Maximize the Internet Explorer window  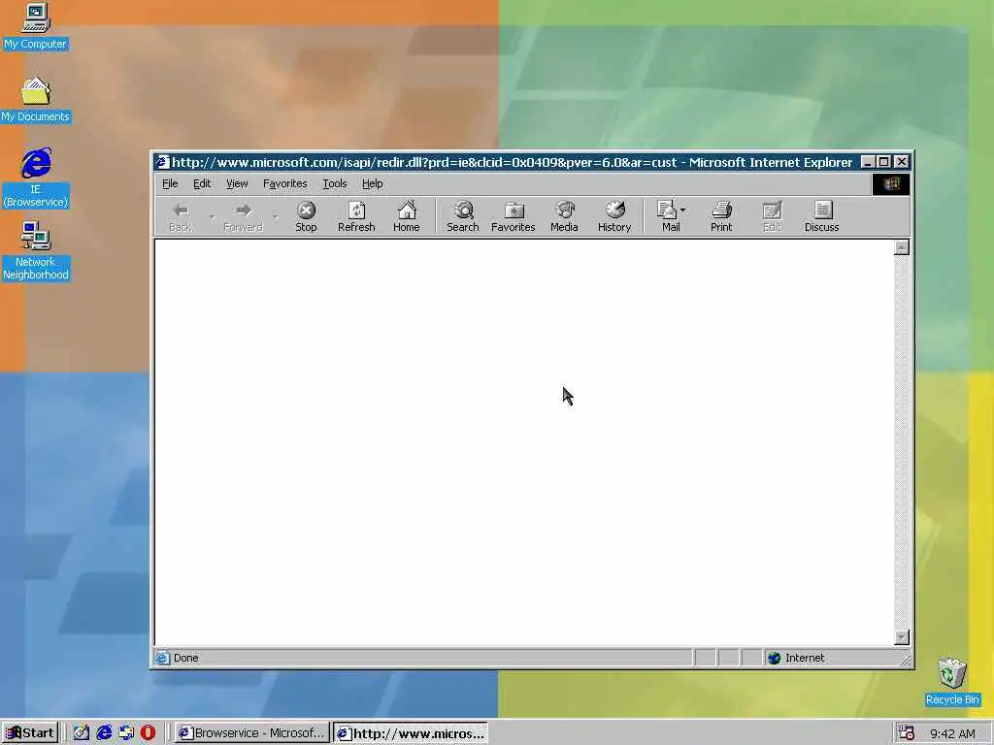click(x=883, y=162)
